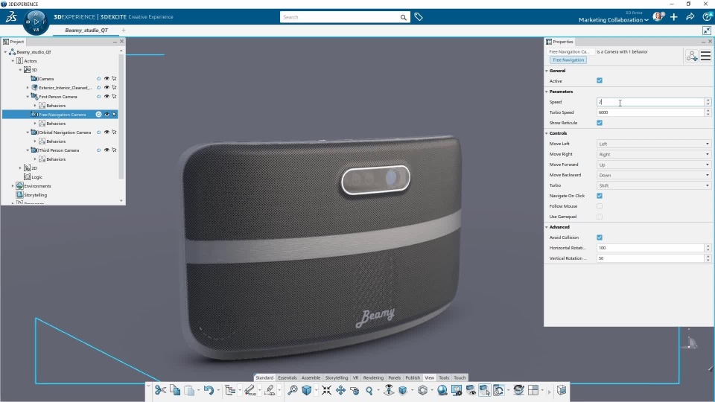715x402 pixels.
Task: Click the Free Navigation behavior button
Action: (x=568, y=60)
